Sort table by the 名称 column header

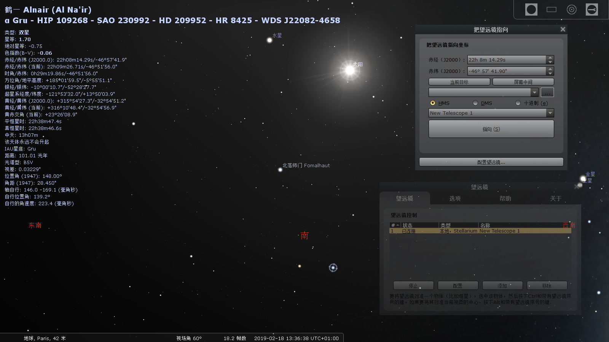[525, 225]
